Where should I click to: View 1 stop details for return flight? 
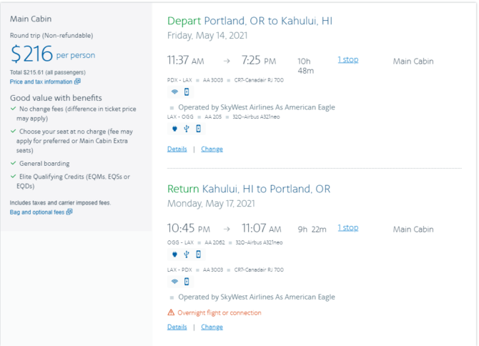348,228
